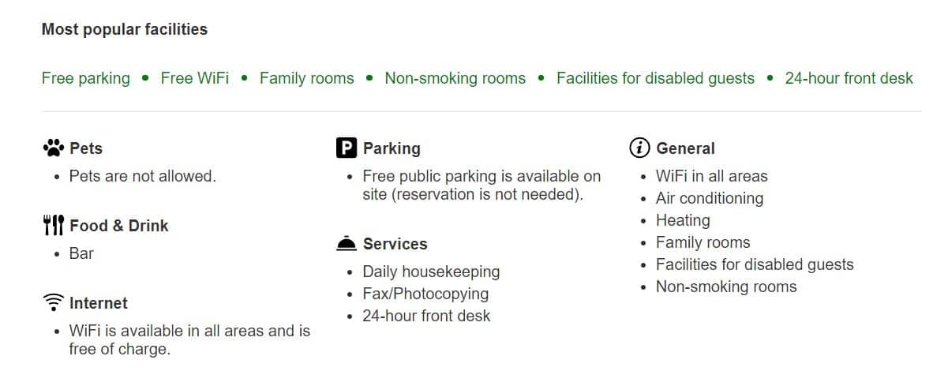Select the Daily housekeeping list item
Screen dimensions: 933x371
431,272
